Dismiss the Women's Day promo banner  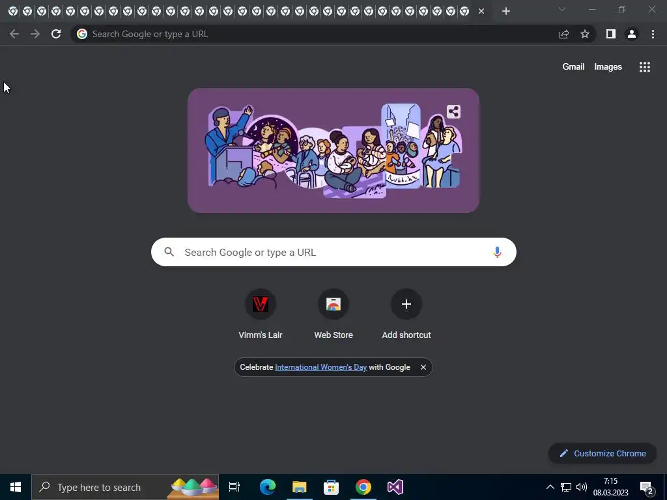tap(423, 367)
